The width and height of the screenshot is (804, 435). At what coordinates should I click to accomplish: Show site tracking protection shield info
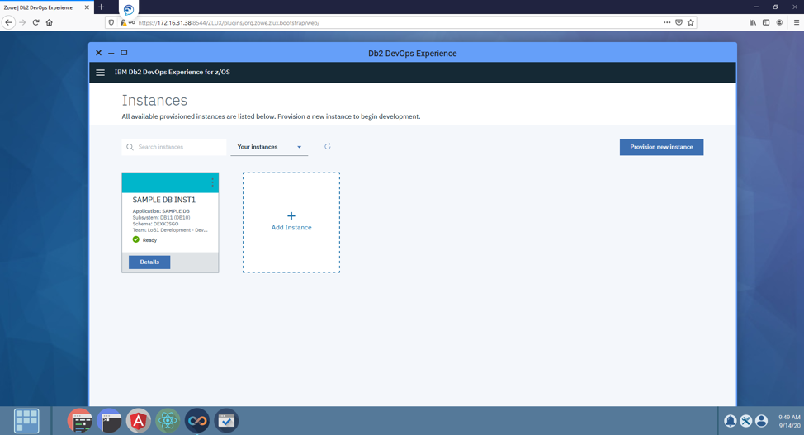tap(111, 22)
